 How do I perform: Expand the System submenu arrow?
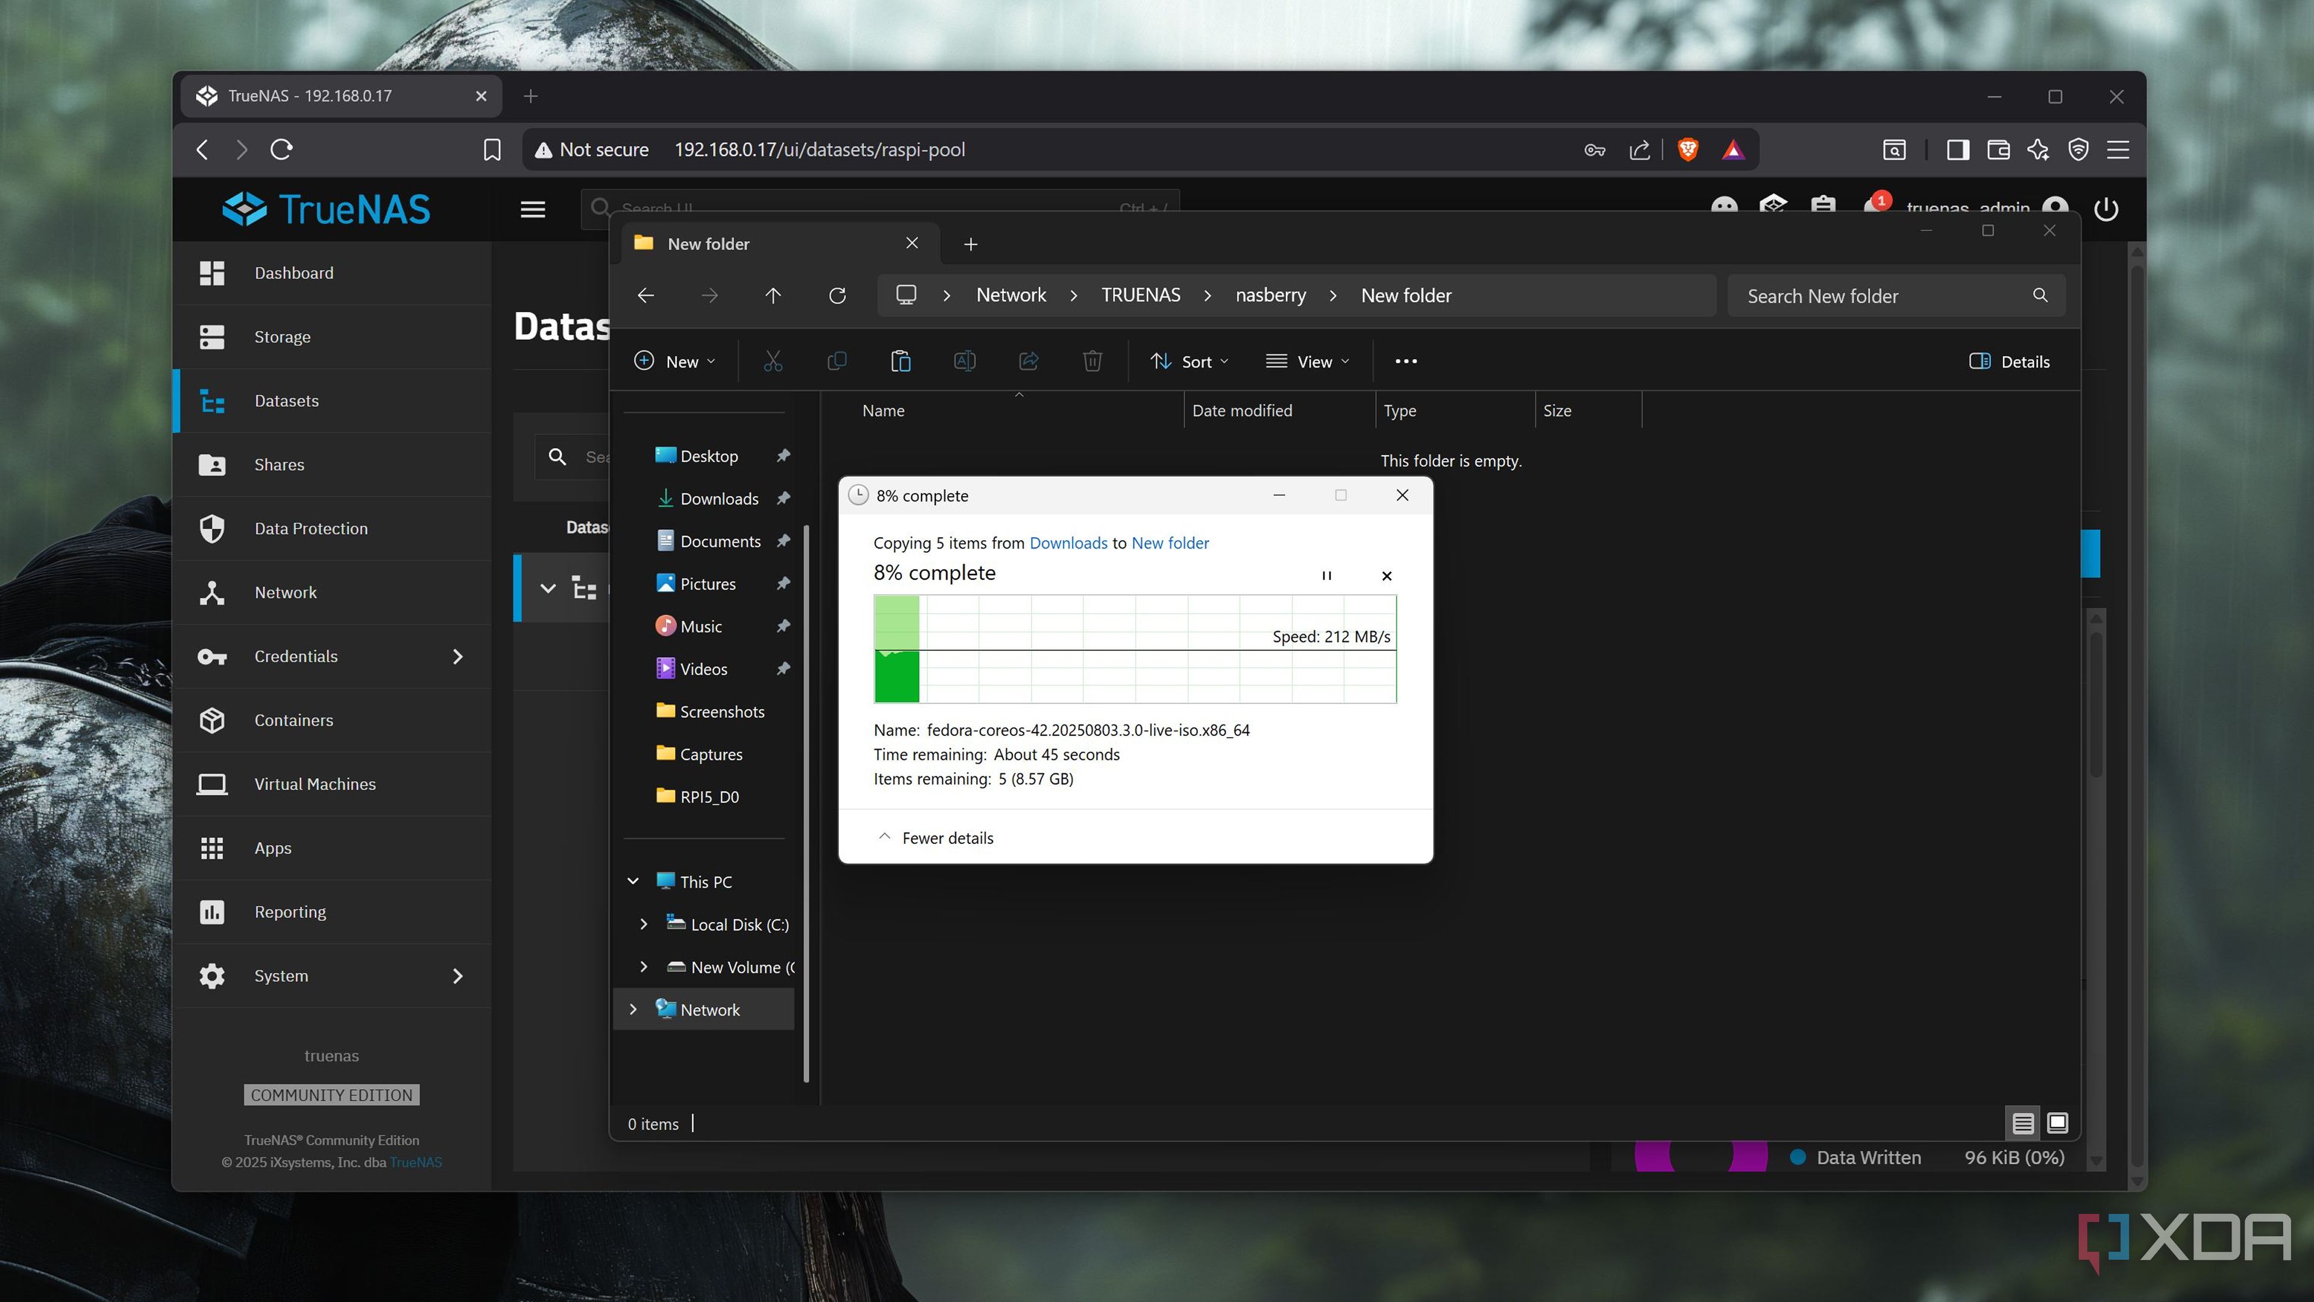[x=457, y=976]
